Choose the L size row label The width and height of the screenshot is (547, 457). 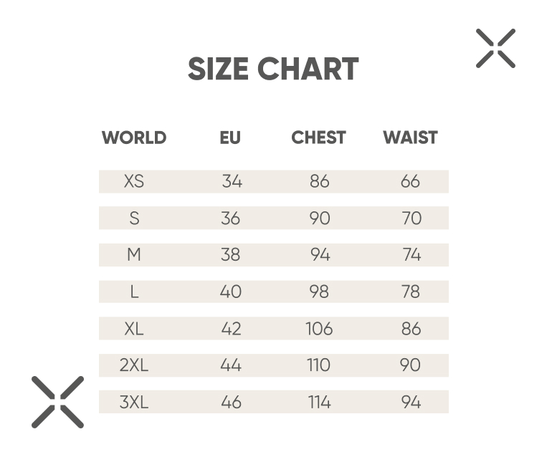click(134, 292)
